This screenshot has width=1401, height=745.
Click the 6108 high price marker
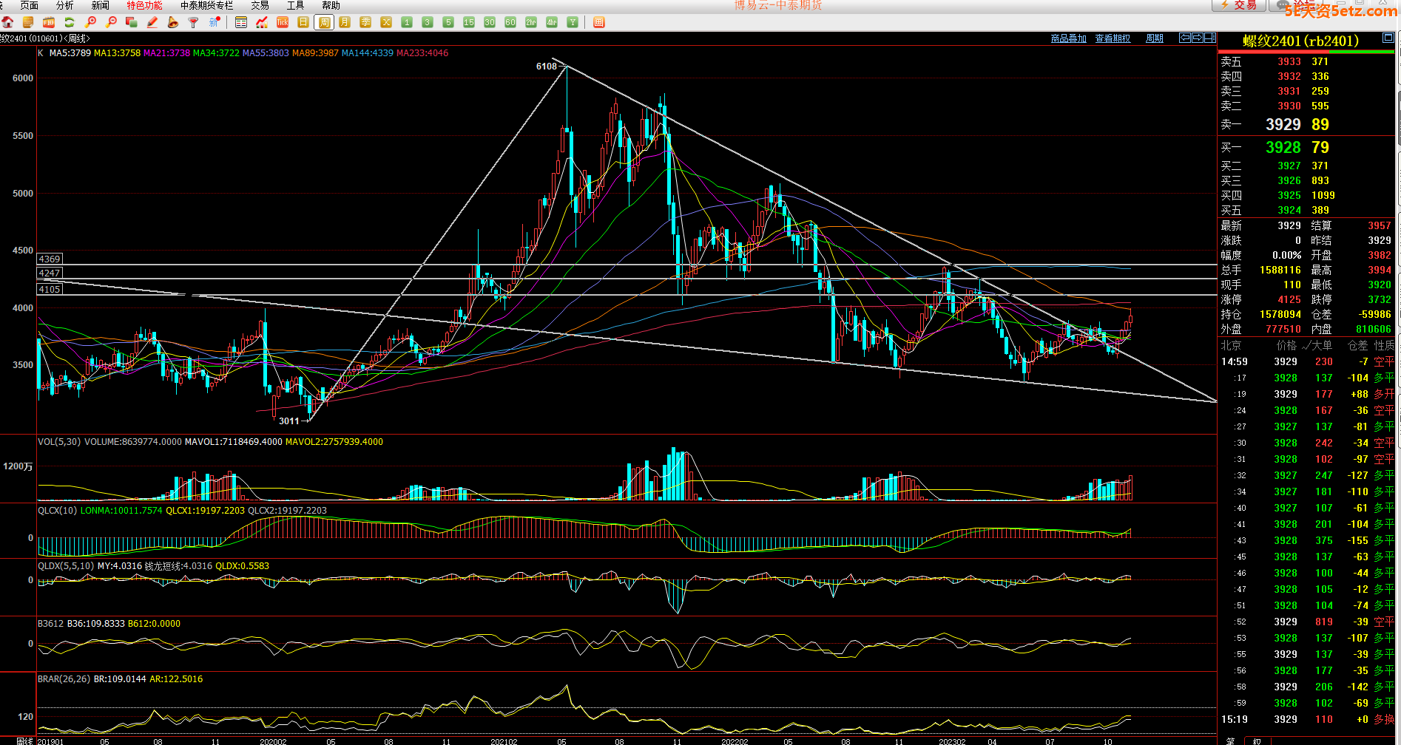coord(547,67)
